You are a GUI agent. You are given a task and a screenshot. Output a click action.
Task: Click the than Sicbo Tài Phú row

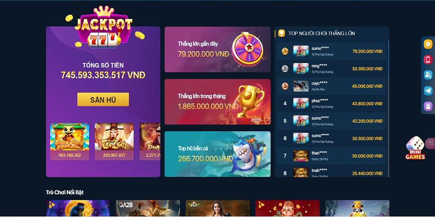pyautogui.click(x=331, y=156)
